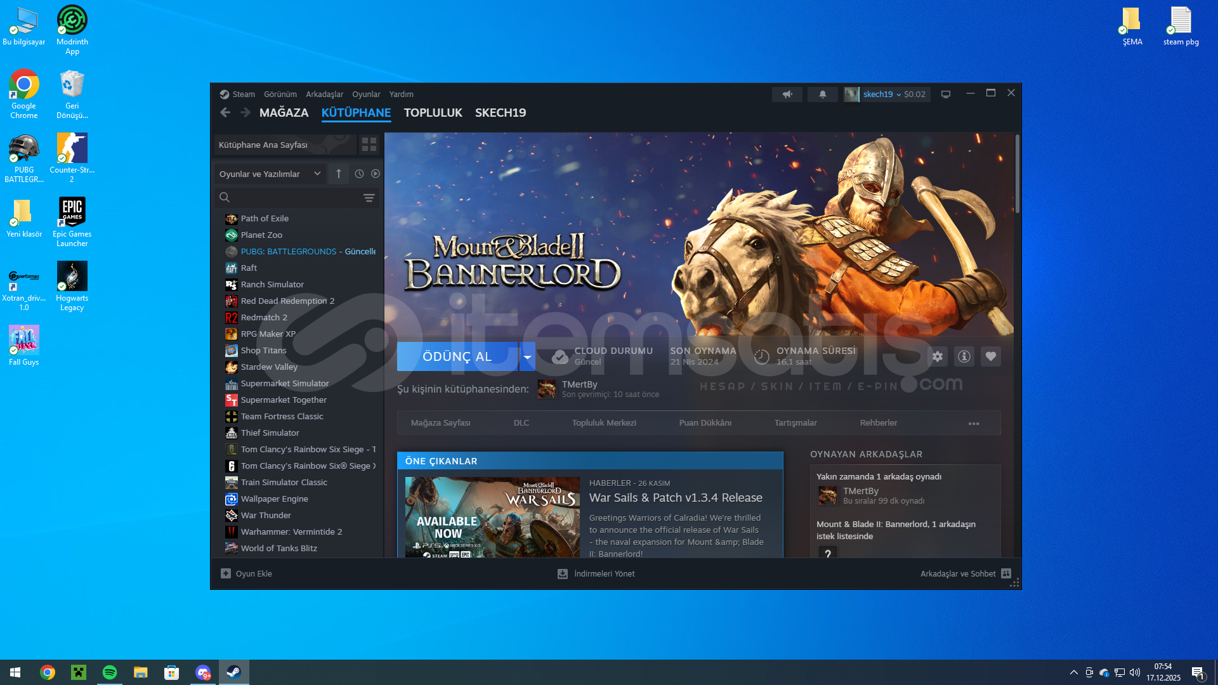Toggle collapse sort arrow in library
This screenshot has width=1218, height=685.
[339, 174]
